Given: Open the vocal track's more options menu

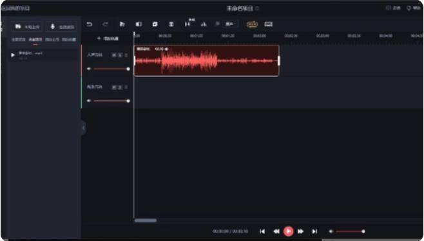Looking at the screenshot, I should click(x=126, y=55).
